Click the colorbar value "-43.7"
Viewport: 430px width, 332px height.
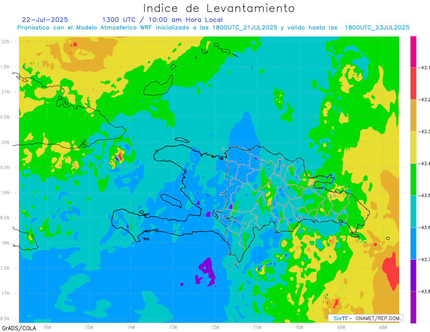[x=424, y=259]
